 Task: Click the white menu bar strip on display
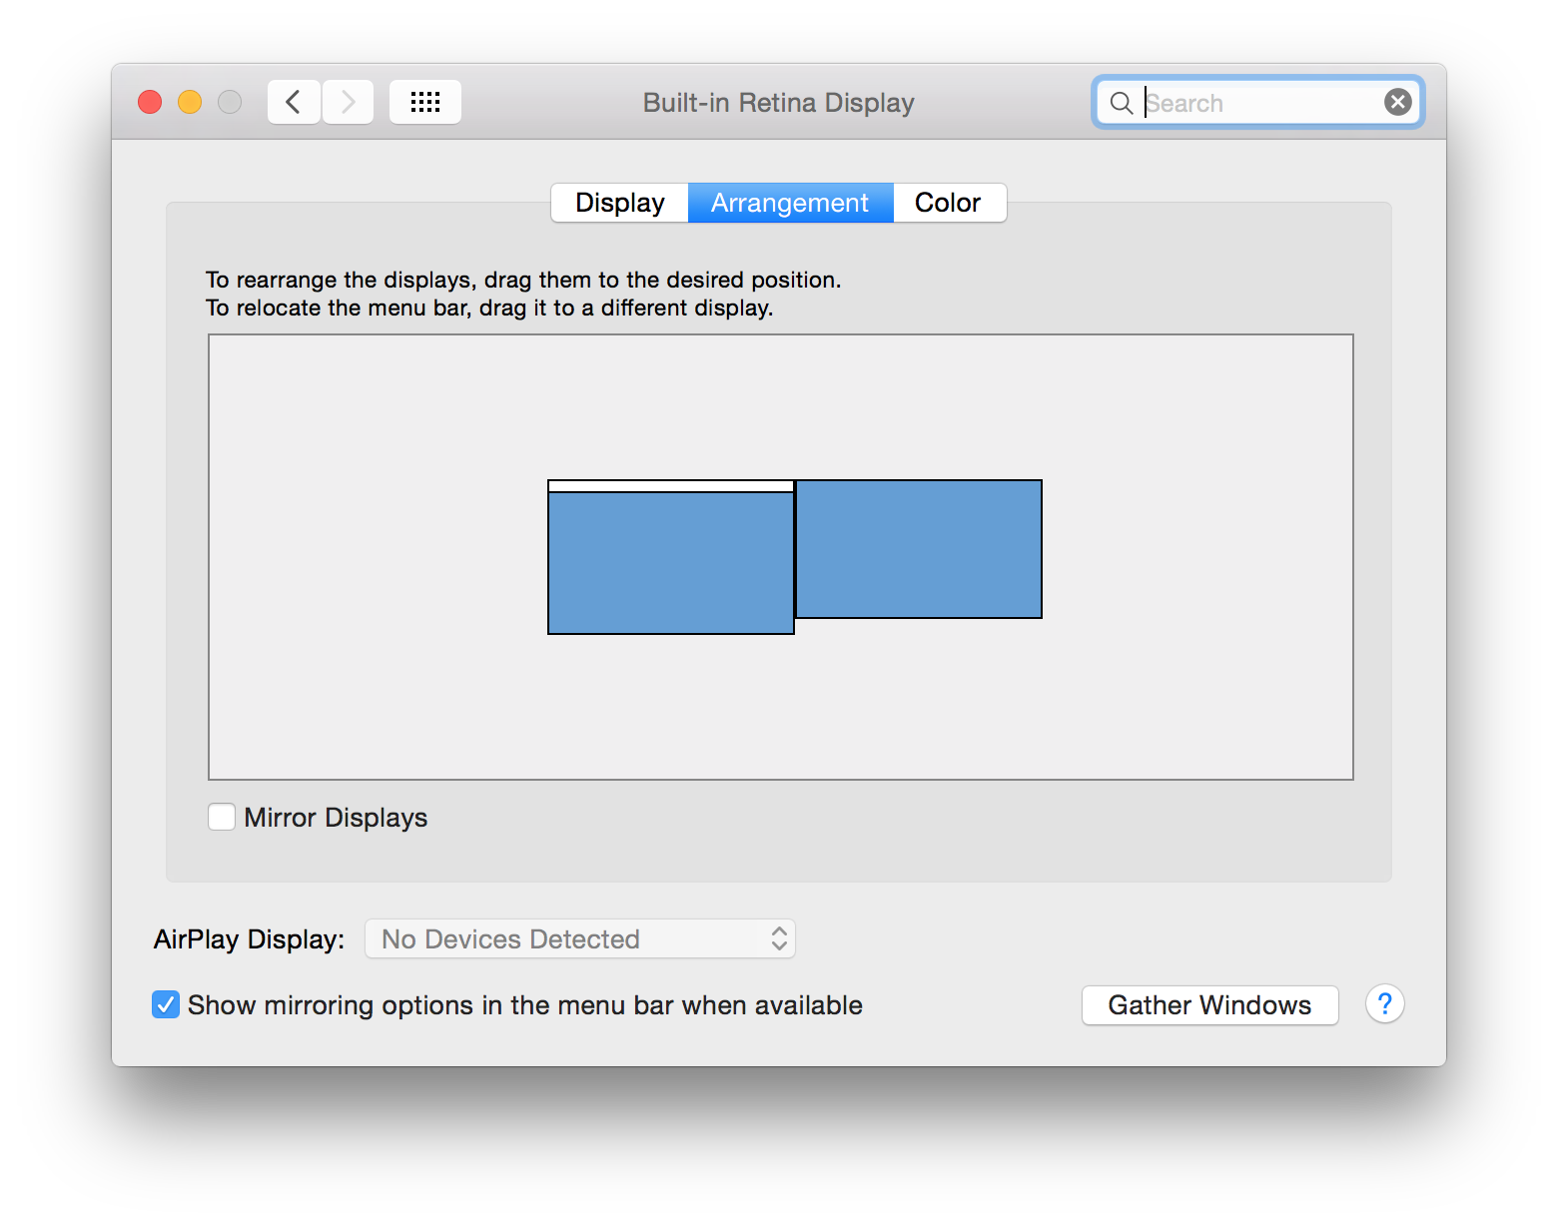[x=671, y=486]
